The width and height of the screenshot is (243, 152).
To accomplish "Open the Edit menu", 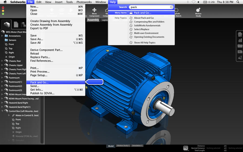I will (39, 2).
